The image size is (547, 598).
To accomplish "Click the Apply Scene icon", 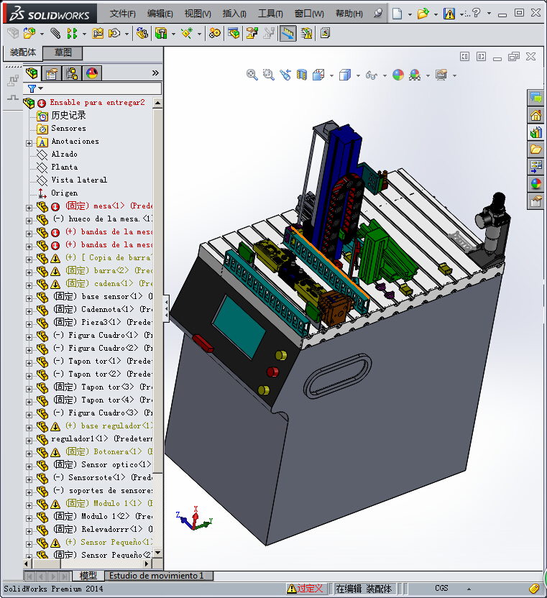I will coord(415,74).
